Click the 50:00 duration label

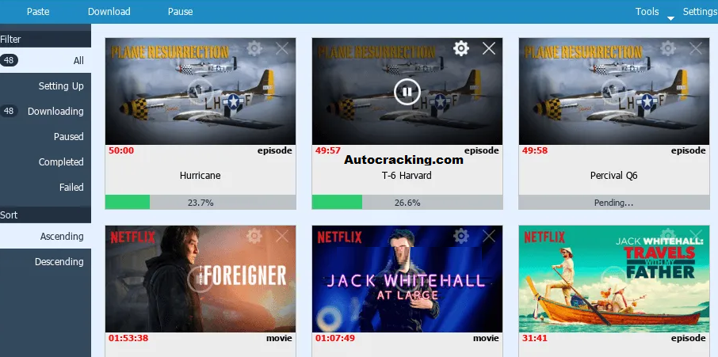pos(121,150)
